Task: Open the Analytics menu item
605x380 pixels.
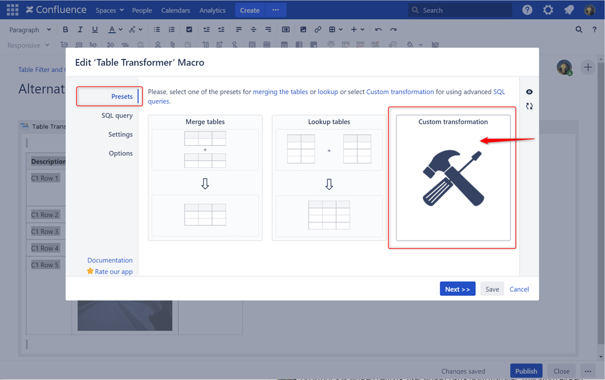Action: point(212,10)
